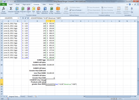139x100 pixels.
Task: Minimize the ribbon with the caret icon
Action: point(127,4)
